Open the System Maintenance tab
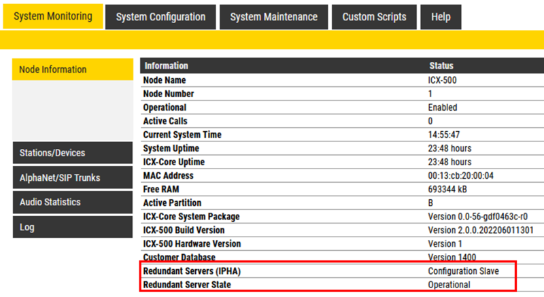The height and width of the screenshot is (297, 544). [x=273, y=17]
